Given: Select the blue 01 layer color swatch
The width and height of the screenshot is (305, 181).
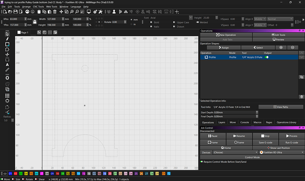Looking at the screenshot, I should pos(10,173).
